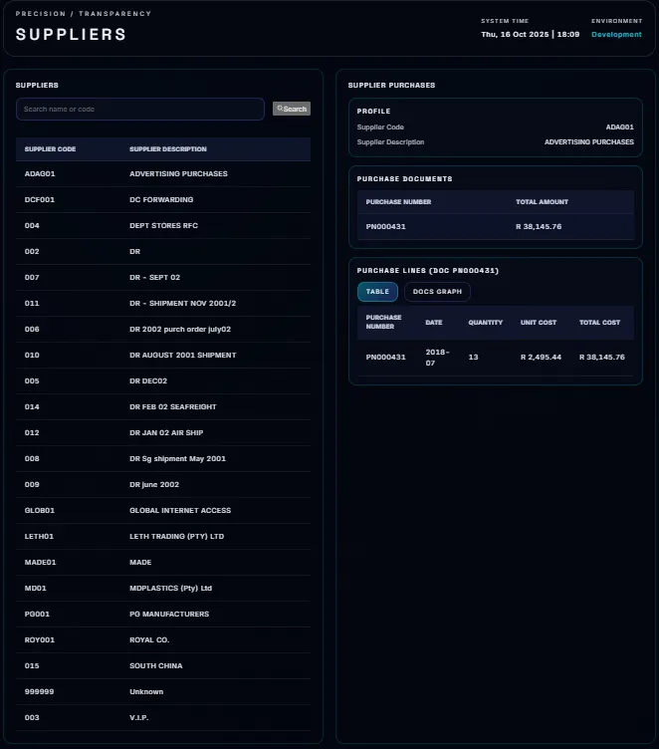Viewport: 659px width, 749px height.
Task: Click the purchase line date 2018-07
Action: [437, 358]
